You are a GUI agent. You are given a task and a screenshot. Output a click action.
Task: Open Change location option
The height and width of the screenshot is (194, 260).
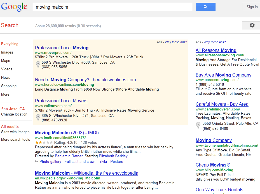(x=14, y=114)
